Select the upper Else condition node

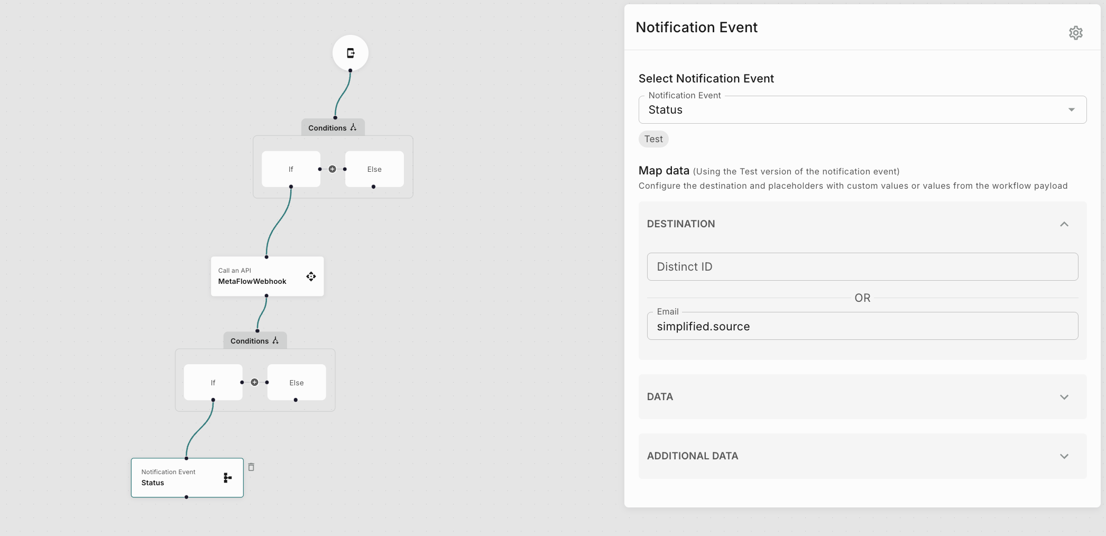(374, 169)
